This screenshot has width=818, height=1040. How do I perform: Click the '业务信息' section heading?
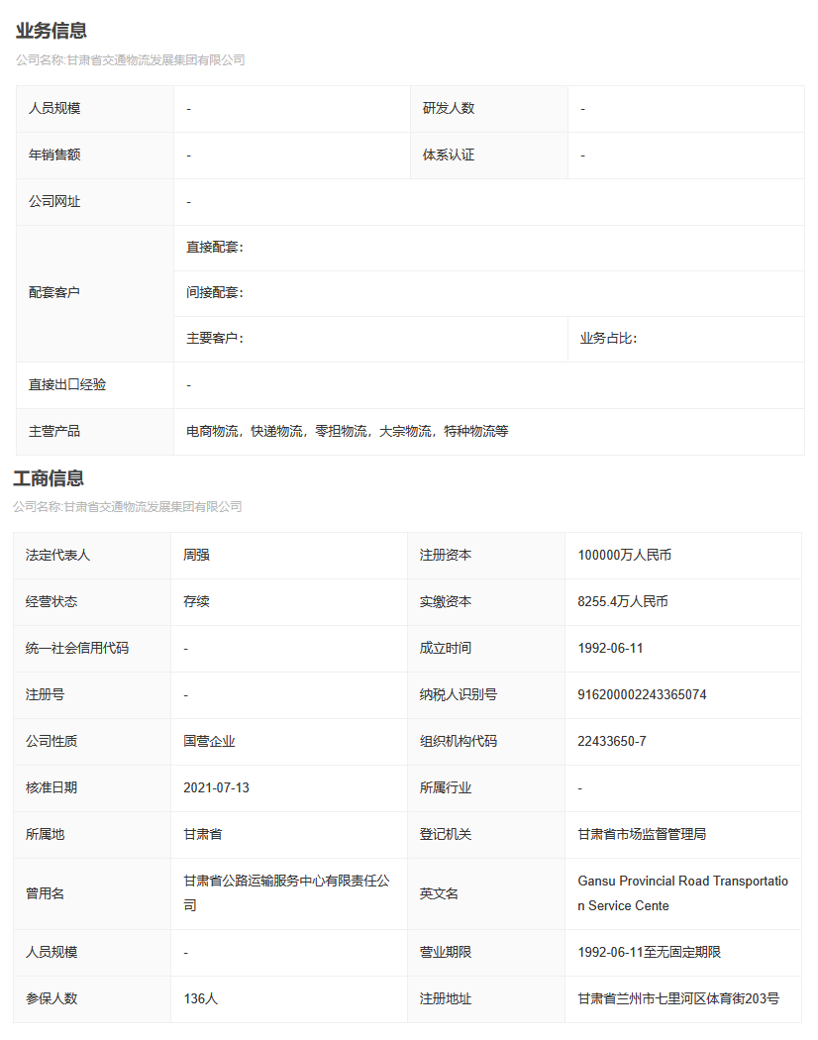51,31
